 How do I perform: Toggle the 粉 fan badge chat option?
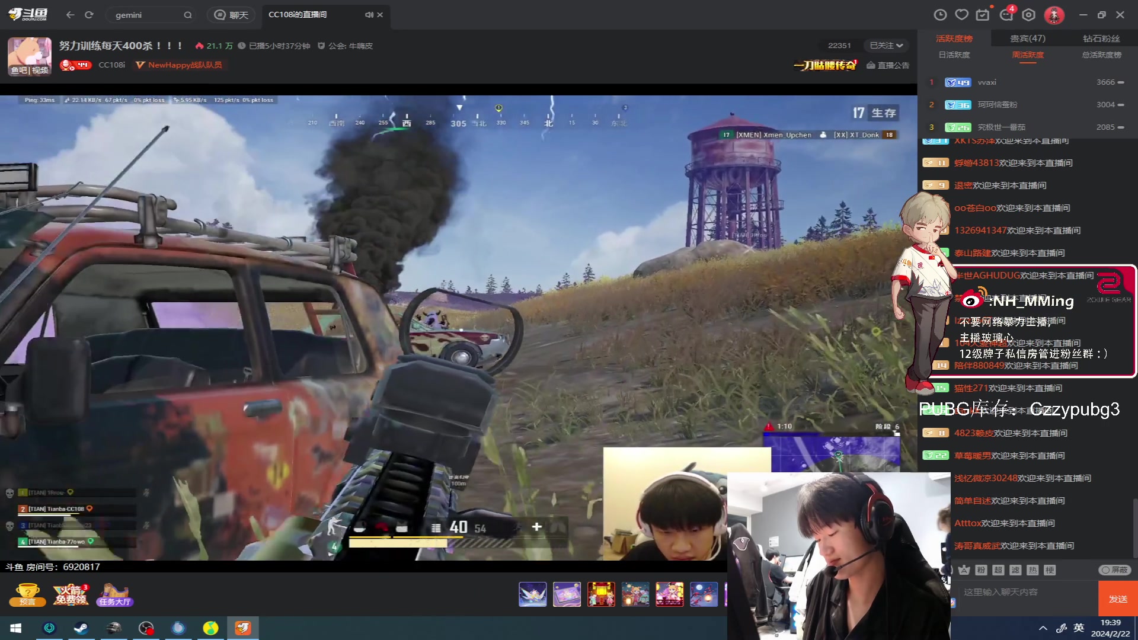981,569
